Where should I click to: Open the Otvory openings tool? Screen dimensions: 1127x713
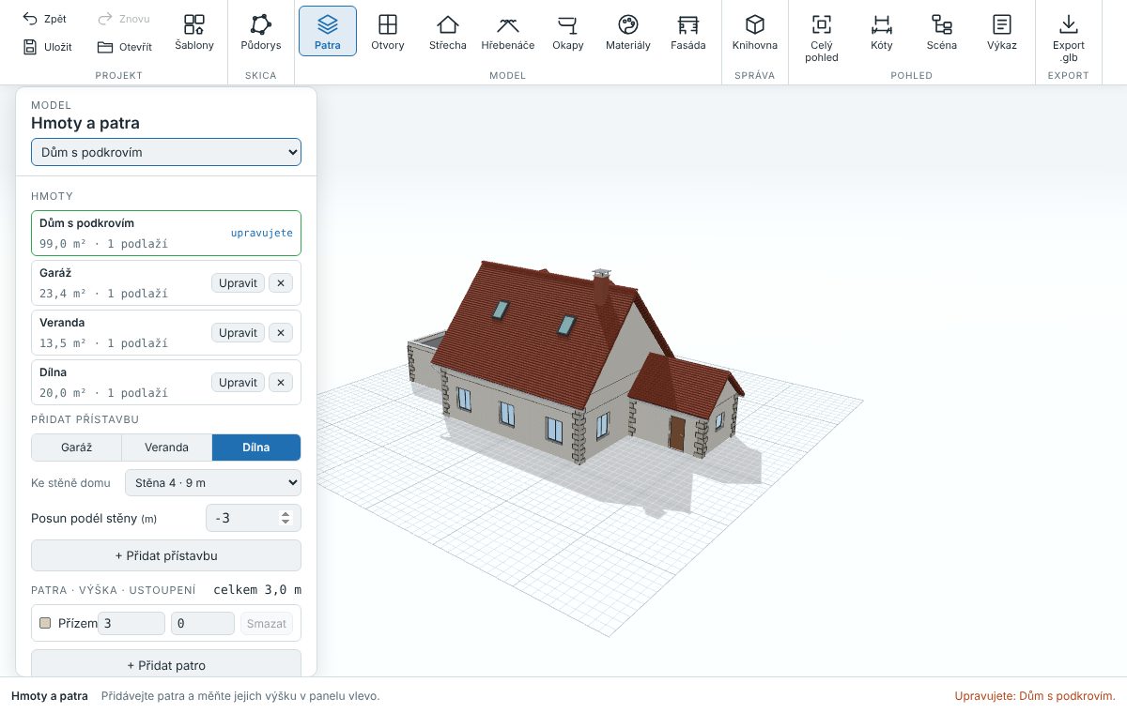388,32
